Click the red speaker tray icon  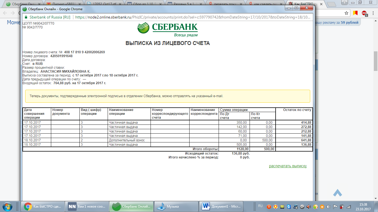[x=309, y=206]
